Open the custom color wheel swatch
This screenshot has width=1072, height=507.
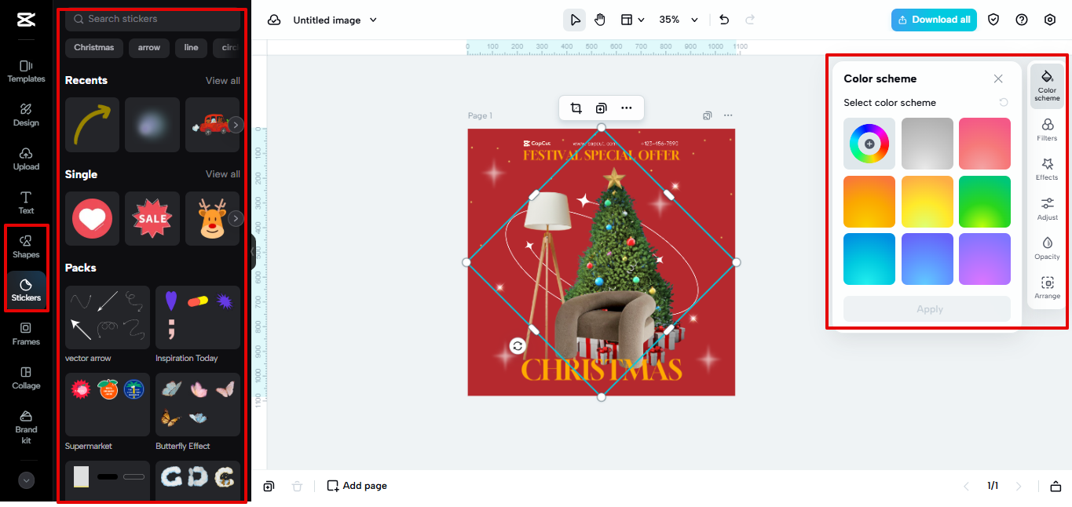869,144
